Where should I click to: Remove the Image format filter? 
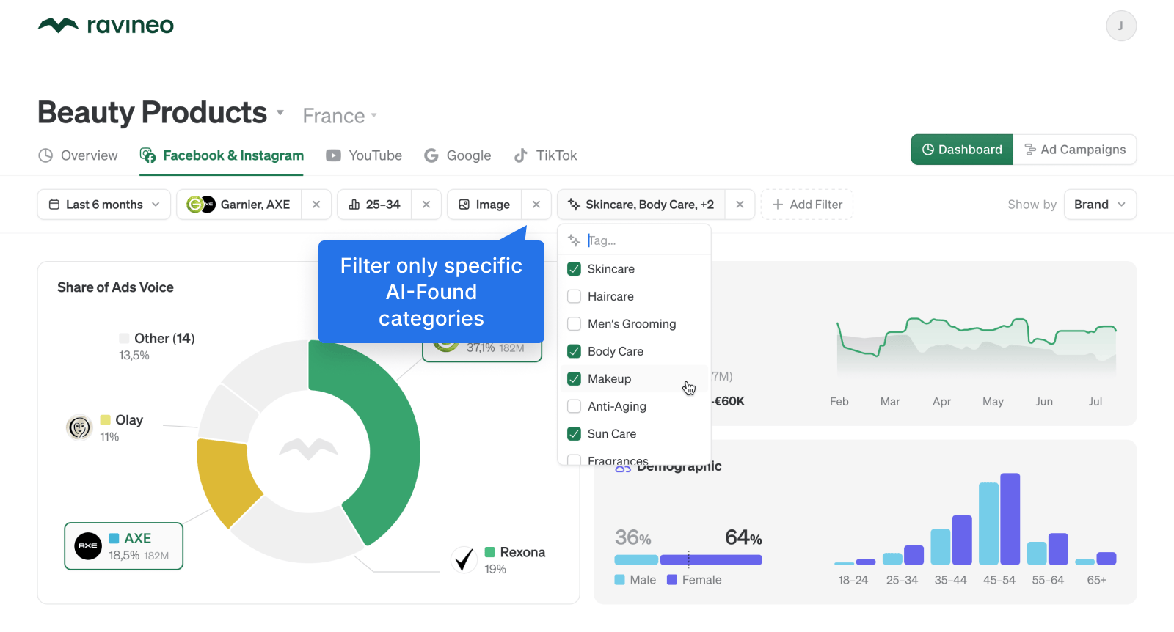pyautogui.click(x=536, y=205)
